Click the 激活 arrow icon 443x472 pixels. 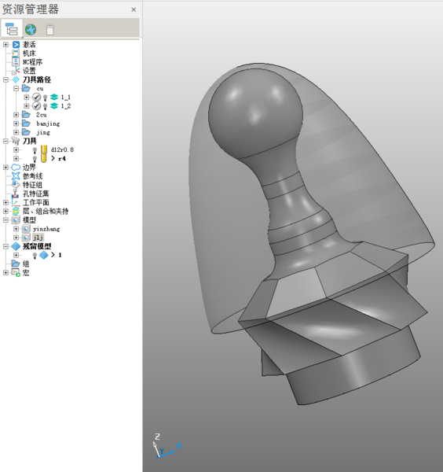(16, 45)
